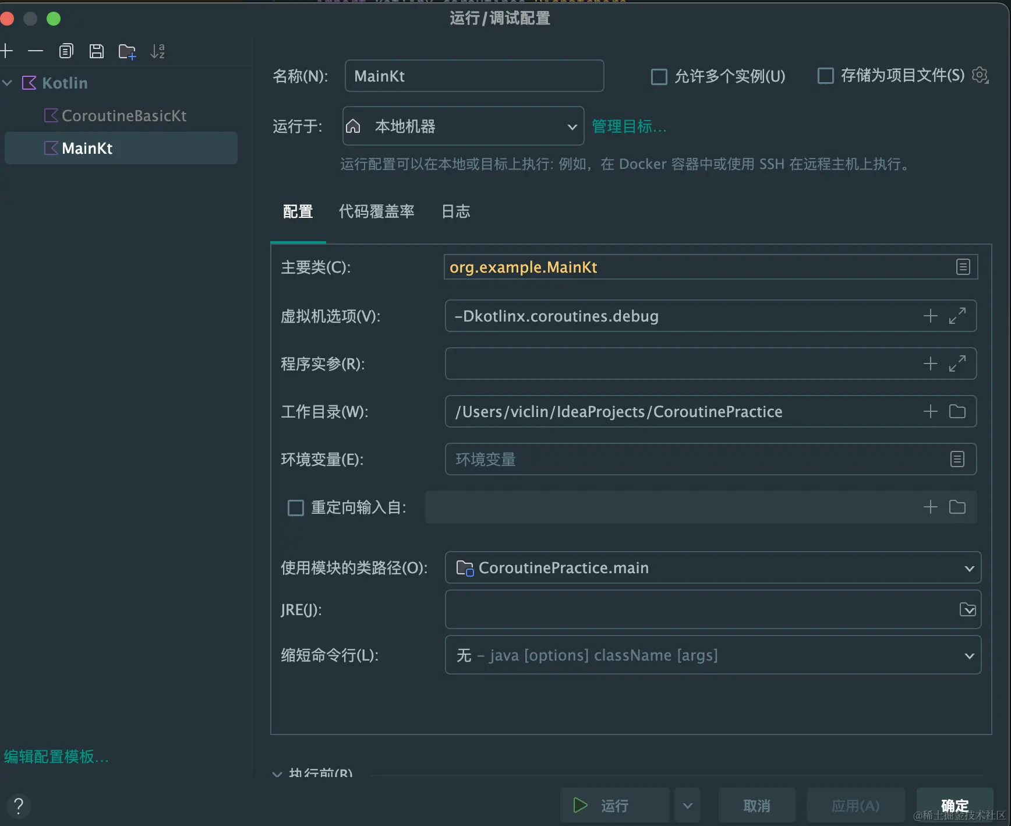Switch to the 日志 tab
The height and width of the screenshot is (826, 1011).
coord(456,211)
